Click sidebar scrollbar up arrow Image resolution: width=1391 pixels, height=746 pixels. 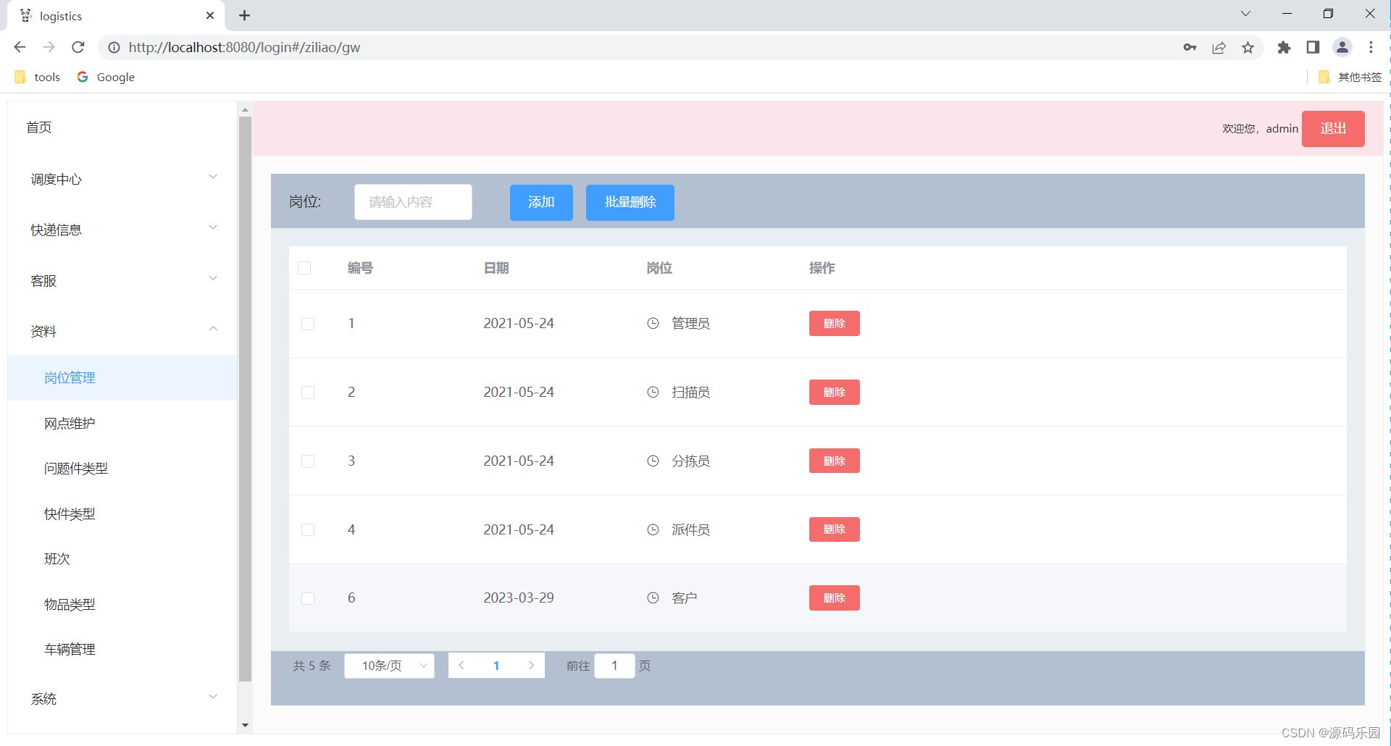point(245,110)
